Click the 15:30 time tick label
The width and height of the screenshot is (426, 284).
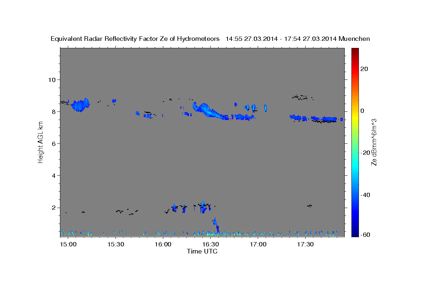(115, 245)
